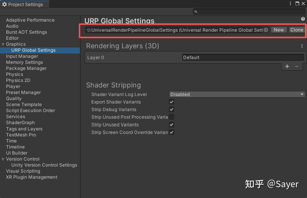Screen dimensions: 307x198
Task: Toggle Strip Unused Variants checkbox
Action: tap(172, 125)
